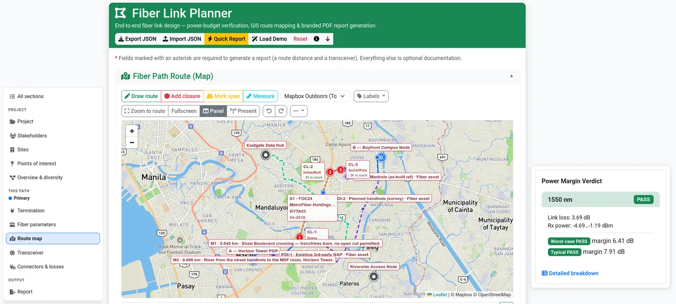Select the Add closure tool

coord(182,97)
